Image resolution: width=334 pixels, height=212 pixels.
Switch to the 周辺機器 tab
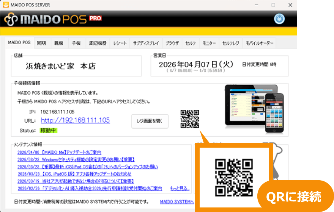point(98,43)
